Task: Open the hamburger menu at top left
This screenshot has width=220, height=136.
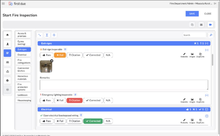Action: (3, 4)
